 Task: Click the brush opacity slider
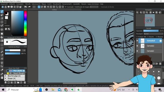pyautogui.click(x=13, y=53)
